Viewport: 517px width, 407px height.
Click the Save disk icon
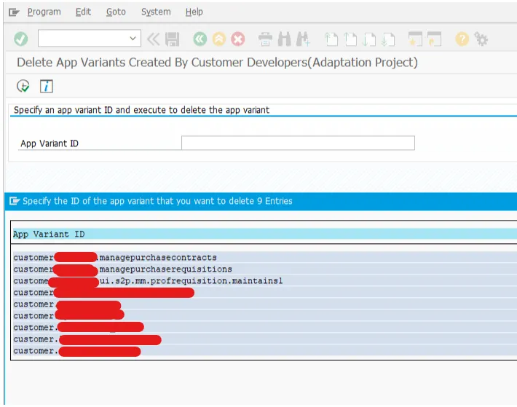point(173,39)
